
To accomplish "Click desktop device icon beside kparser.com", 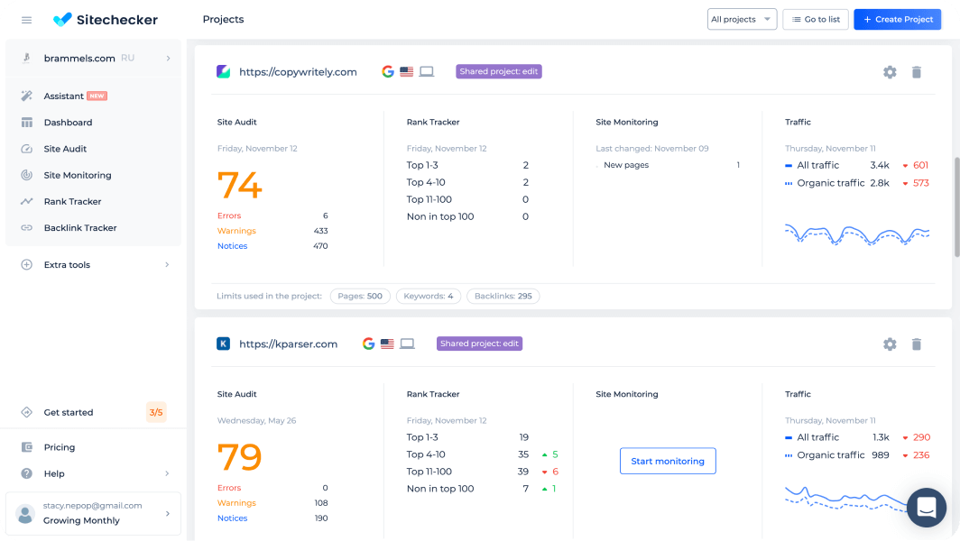I will point(407,344).
